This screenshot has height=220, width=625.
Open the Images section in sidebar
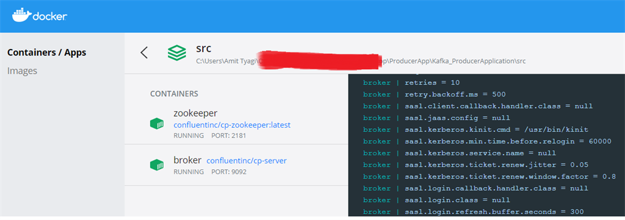tap(23, 71)
